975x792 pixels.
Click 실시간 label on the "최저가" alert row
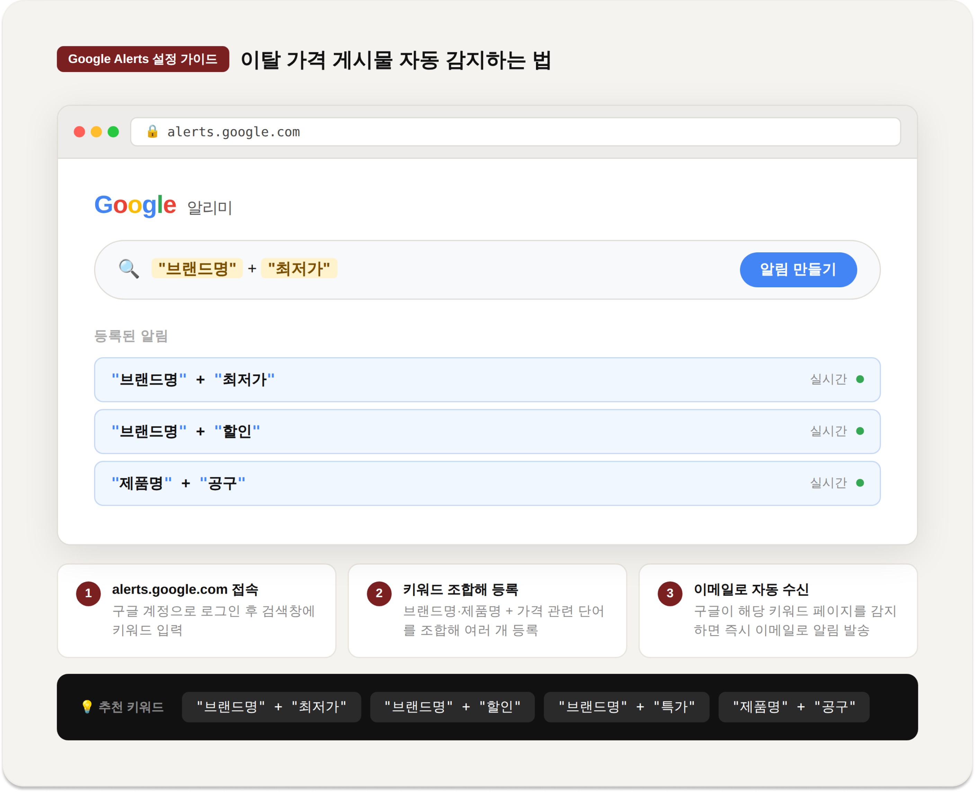[828, 379]
